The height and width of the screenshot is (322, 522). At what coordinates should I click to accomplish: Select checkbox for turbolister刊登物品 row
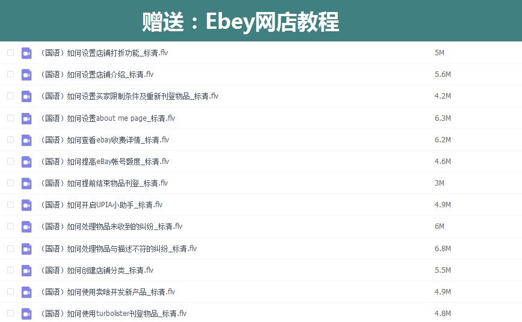click(10, 314)
